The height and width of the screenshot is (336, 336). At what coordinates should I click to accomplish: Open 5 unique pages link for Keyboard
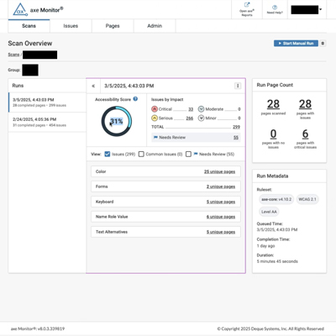(221, 202)
